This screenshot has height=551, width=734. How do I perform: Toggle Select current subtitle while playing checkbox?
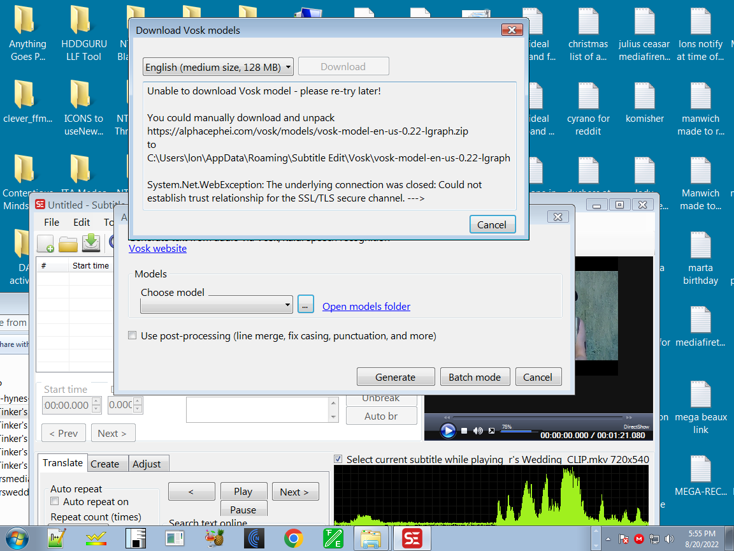click(338, 459)
